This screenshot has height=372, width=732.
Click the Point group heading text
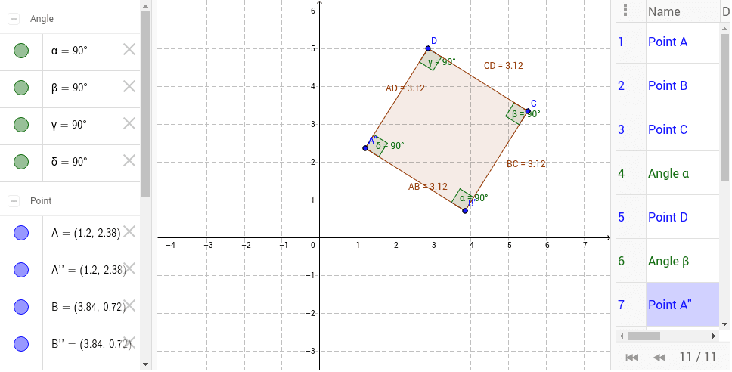[41, 200]
